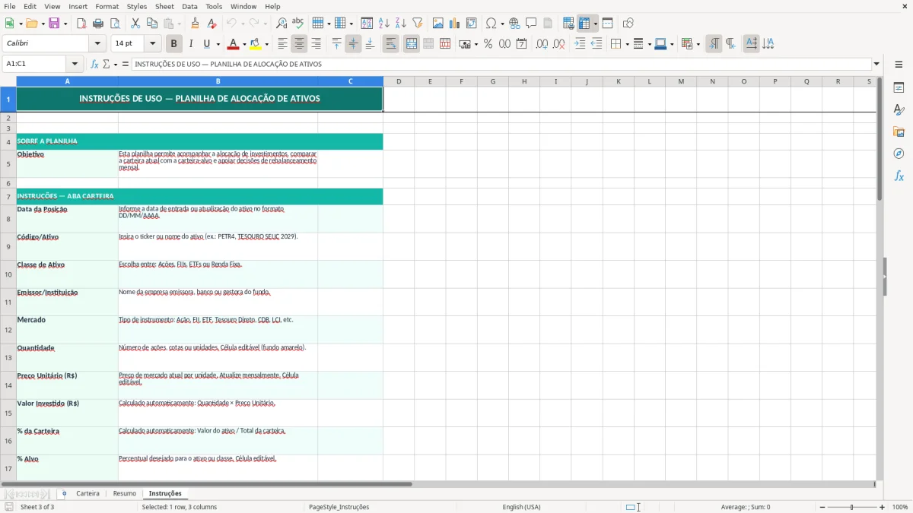
Task: Switch to the Carteira sheet tab
Action: pyautogui.click(x=87, y=493)
